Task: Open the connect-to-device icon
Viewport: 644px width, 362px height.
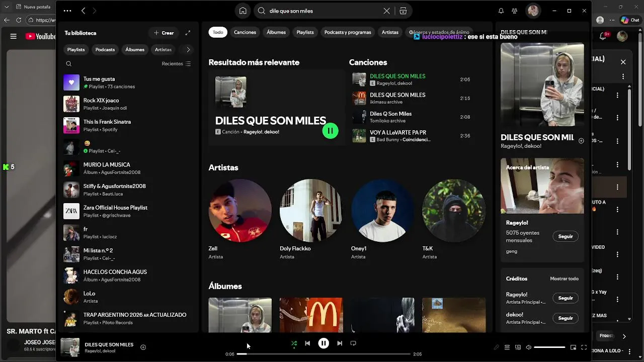Action: pos(518,347)
